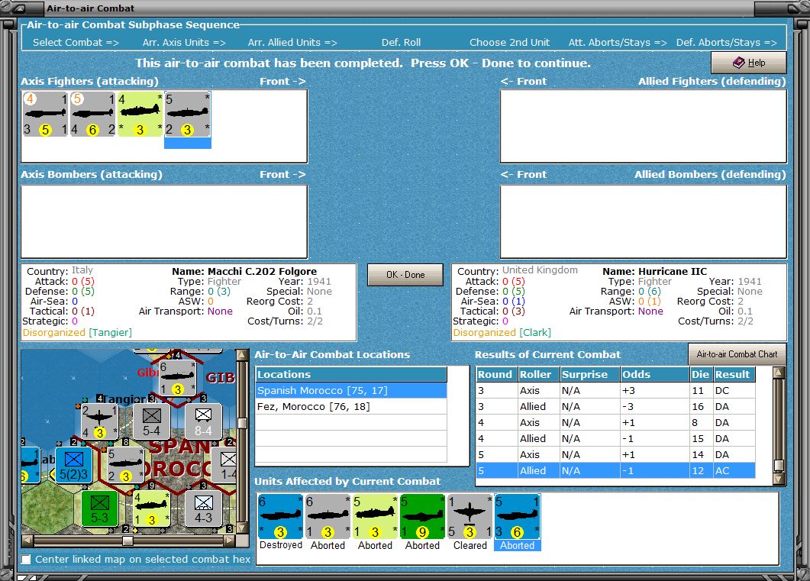Click the yellow-green air unit on map
Image resolution: width=810 pixels, height=581 pixels.
(x=151, y=509)
